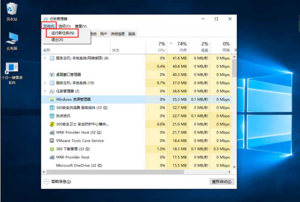Switch to the 服务 tab
This screenshot has height=202, width=300.
132,34
